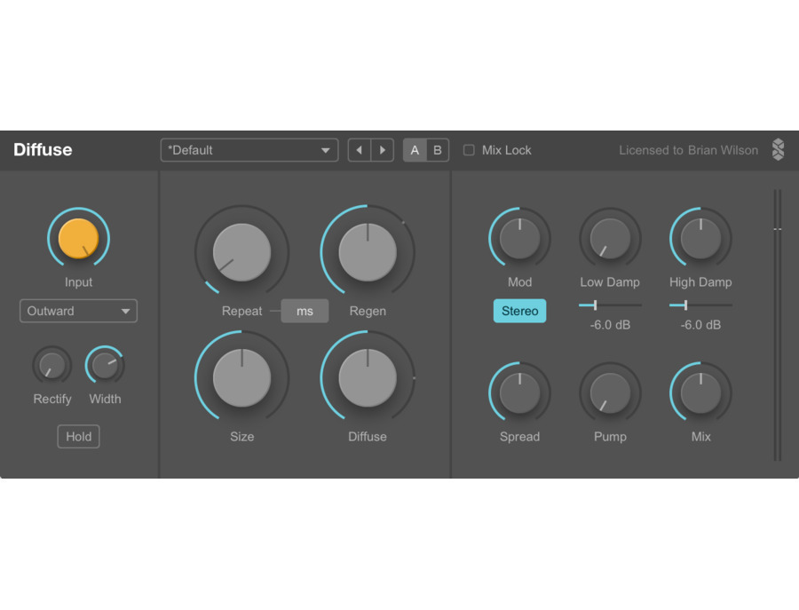Enable the Mix Lock checkbox

tap(469, 150)
